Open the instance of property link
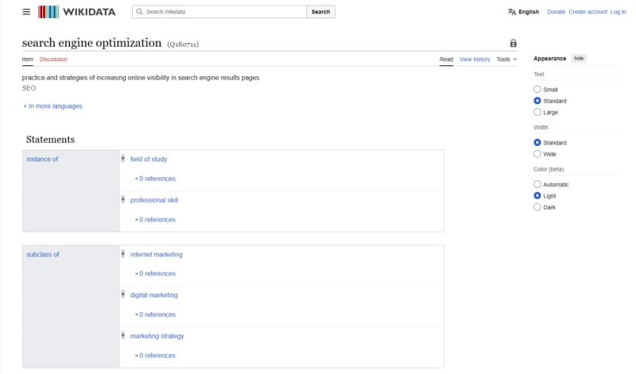 42,160
